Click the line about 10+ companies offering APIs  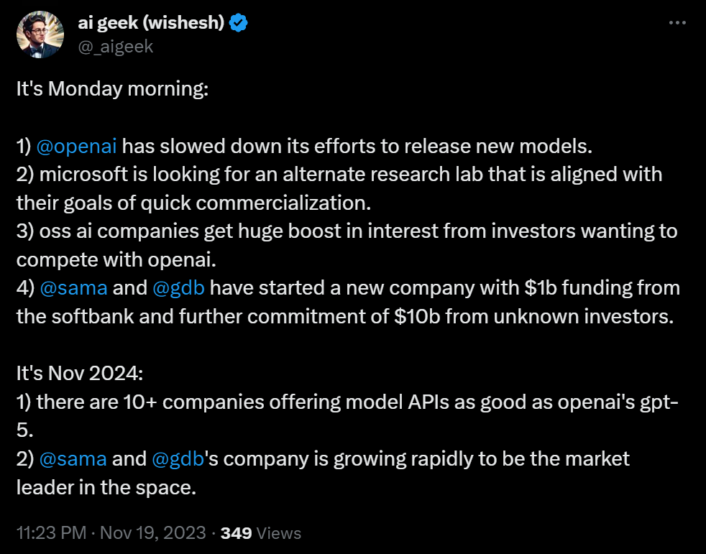pyautogui.click(x=347, y=402)
